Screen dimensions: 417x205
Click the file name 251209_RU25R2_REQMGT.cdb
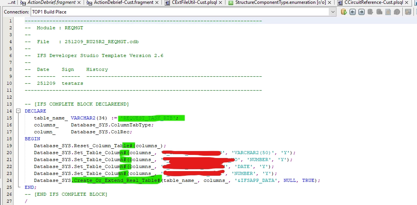click(x=102, y=42)
